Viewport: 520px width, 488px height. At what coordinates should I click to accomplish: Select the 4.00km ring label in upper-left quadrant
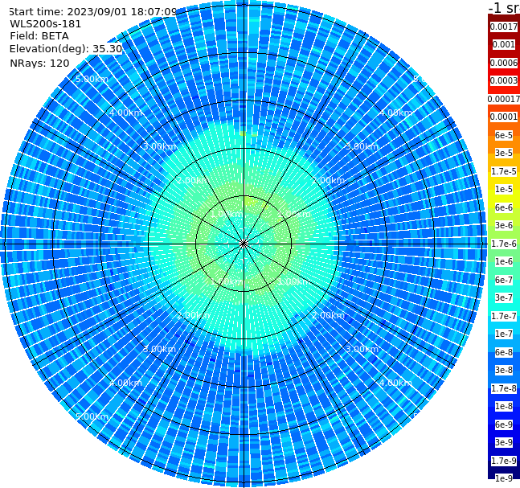(x=125, y=113)
